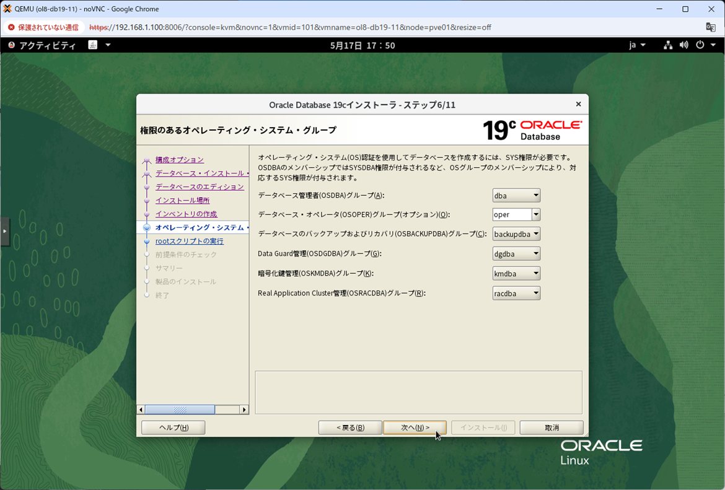Viewport: 725px width, 490px height.
Task: Open the Java application menu icon in top bar
Action: point(92,45)
